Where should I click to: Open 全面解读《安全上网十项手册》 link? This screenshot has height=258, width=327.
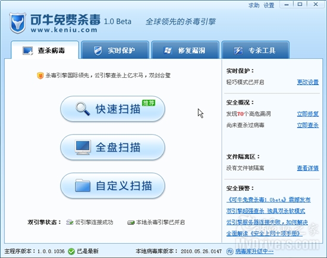[x=265, y=234]
